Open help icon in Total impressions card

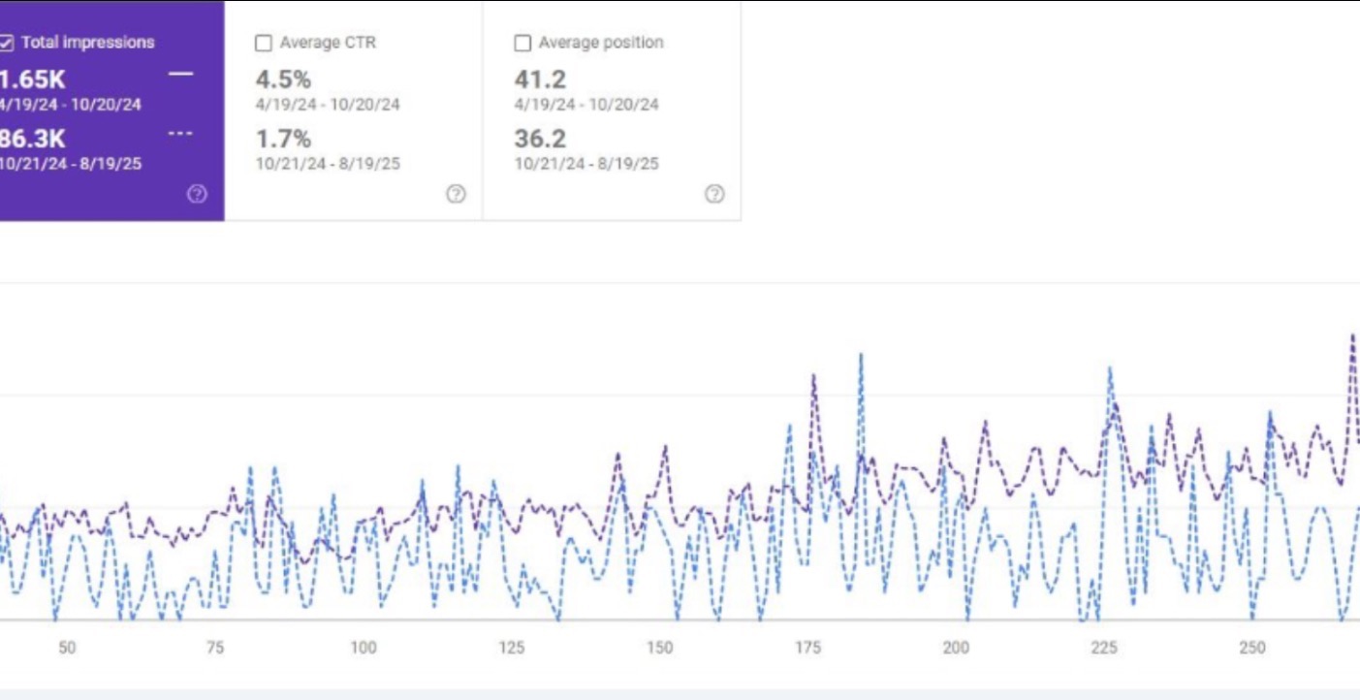pos(197,194)
